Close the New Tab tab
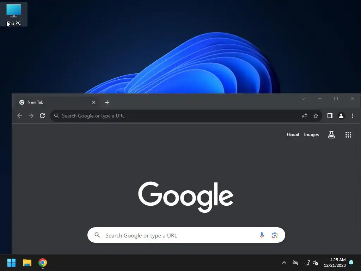The width and height of the screenshot is (361, 271). (x=94, y=102)
